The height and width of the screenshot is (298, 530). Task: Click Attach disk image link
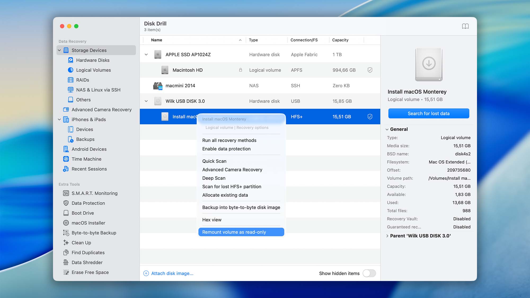(x=169, y=273)
